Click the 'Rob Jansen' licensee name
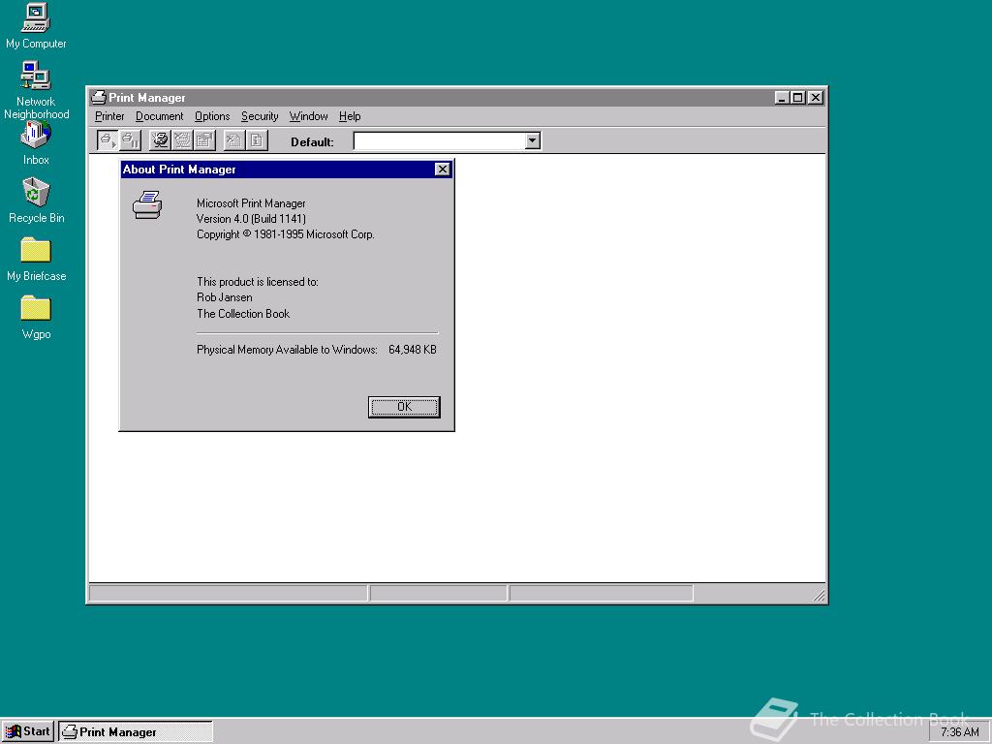 224,297
